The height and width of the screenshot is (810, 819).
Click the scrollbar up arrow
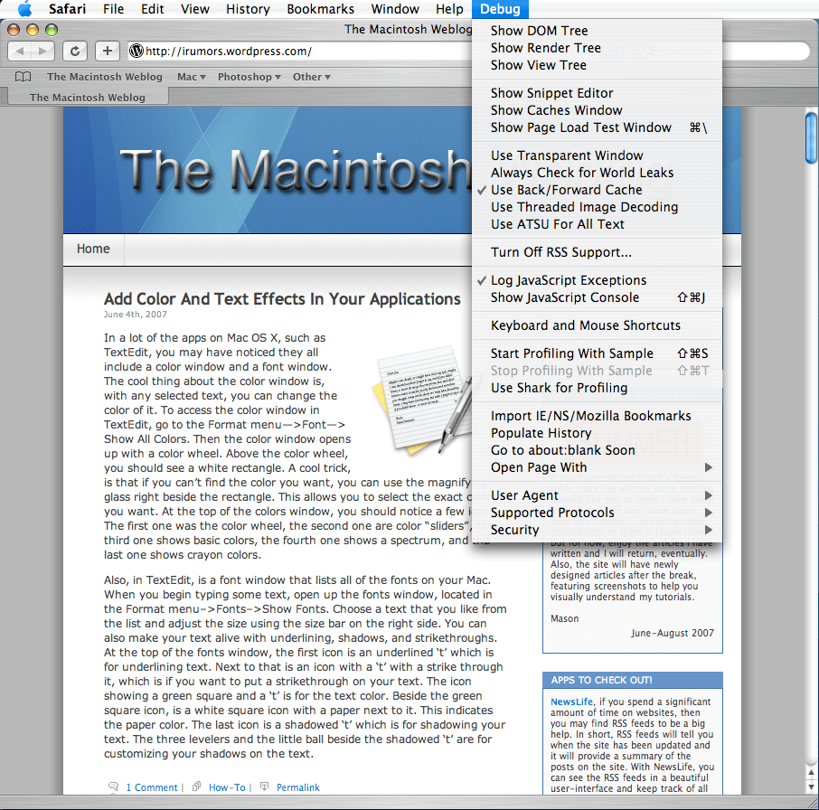click(811, 773)
